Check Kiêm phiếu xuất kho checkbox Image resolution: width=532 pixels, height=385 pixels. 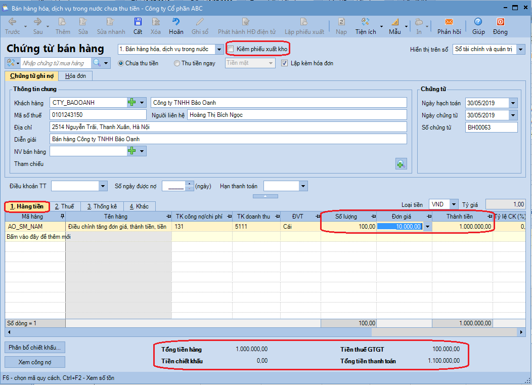point(231,49)
